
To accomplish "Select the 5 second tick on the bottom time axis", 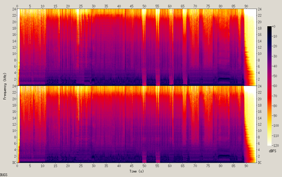I will (30, 166).
